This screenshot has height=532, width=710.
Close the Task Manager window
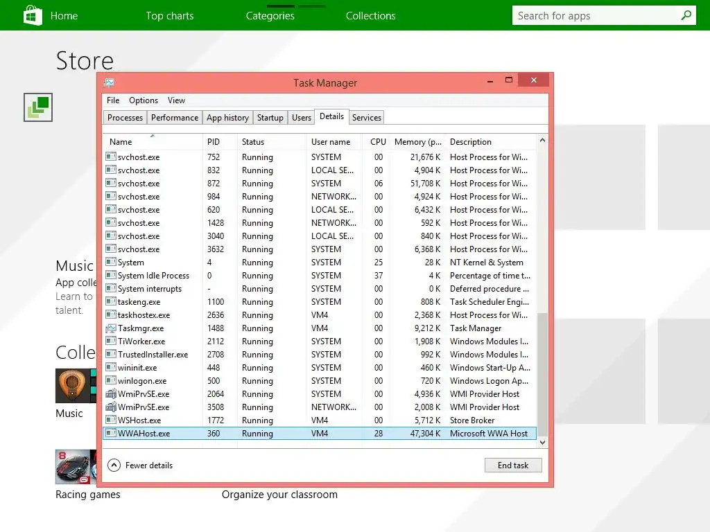534,80
